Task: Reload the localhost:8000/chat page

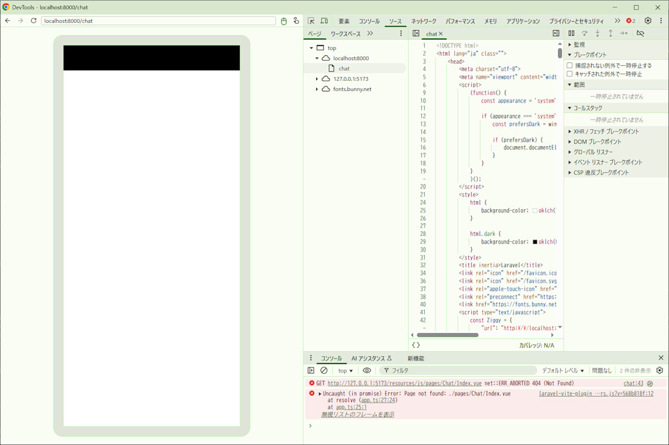Action: (33, 21)
